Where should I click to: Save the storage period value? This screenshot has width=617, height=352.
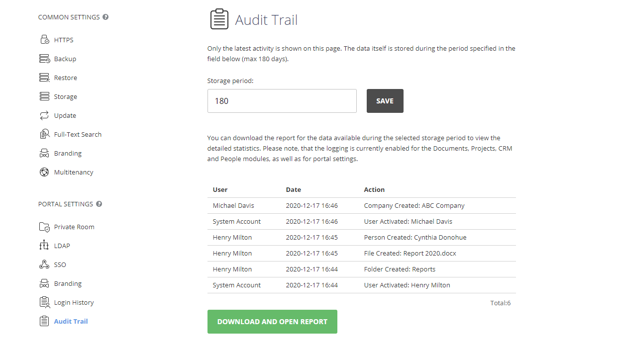pyautogui.click(x=385, y=100)
